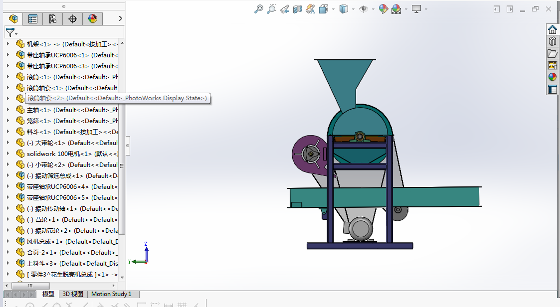
Task: Click the View Orientation cube icon
Action: [x=324, y=9]
